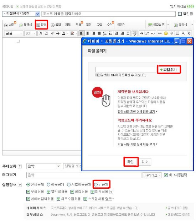
Task: Insert a table from the toolbar
Action: (177, 33)
